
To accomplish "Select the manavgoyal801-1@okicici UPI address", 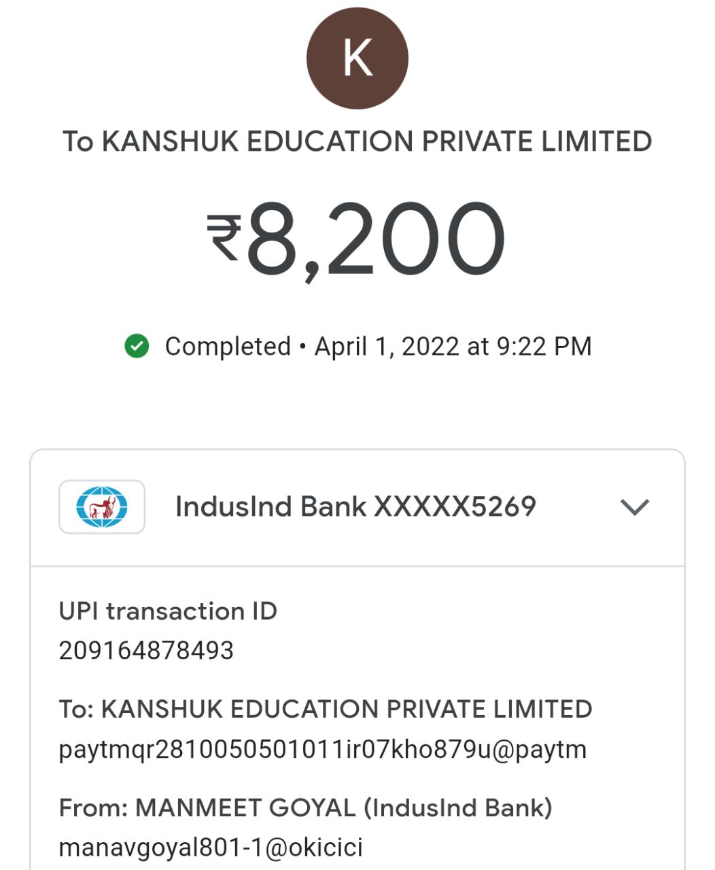I will (211, 848).
